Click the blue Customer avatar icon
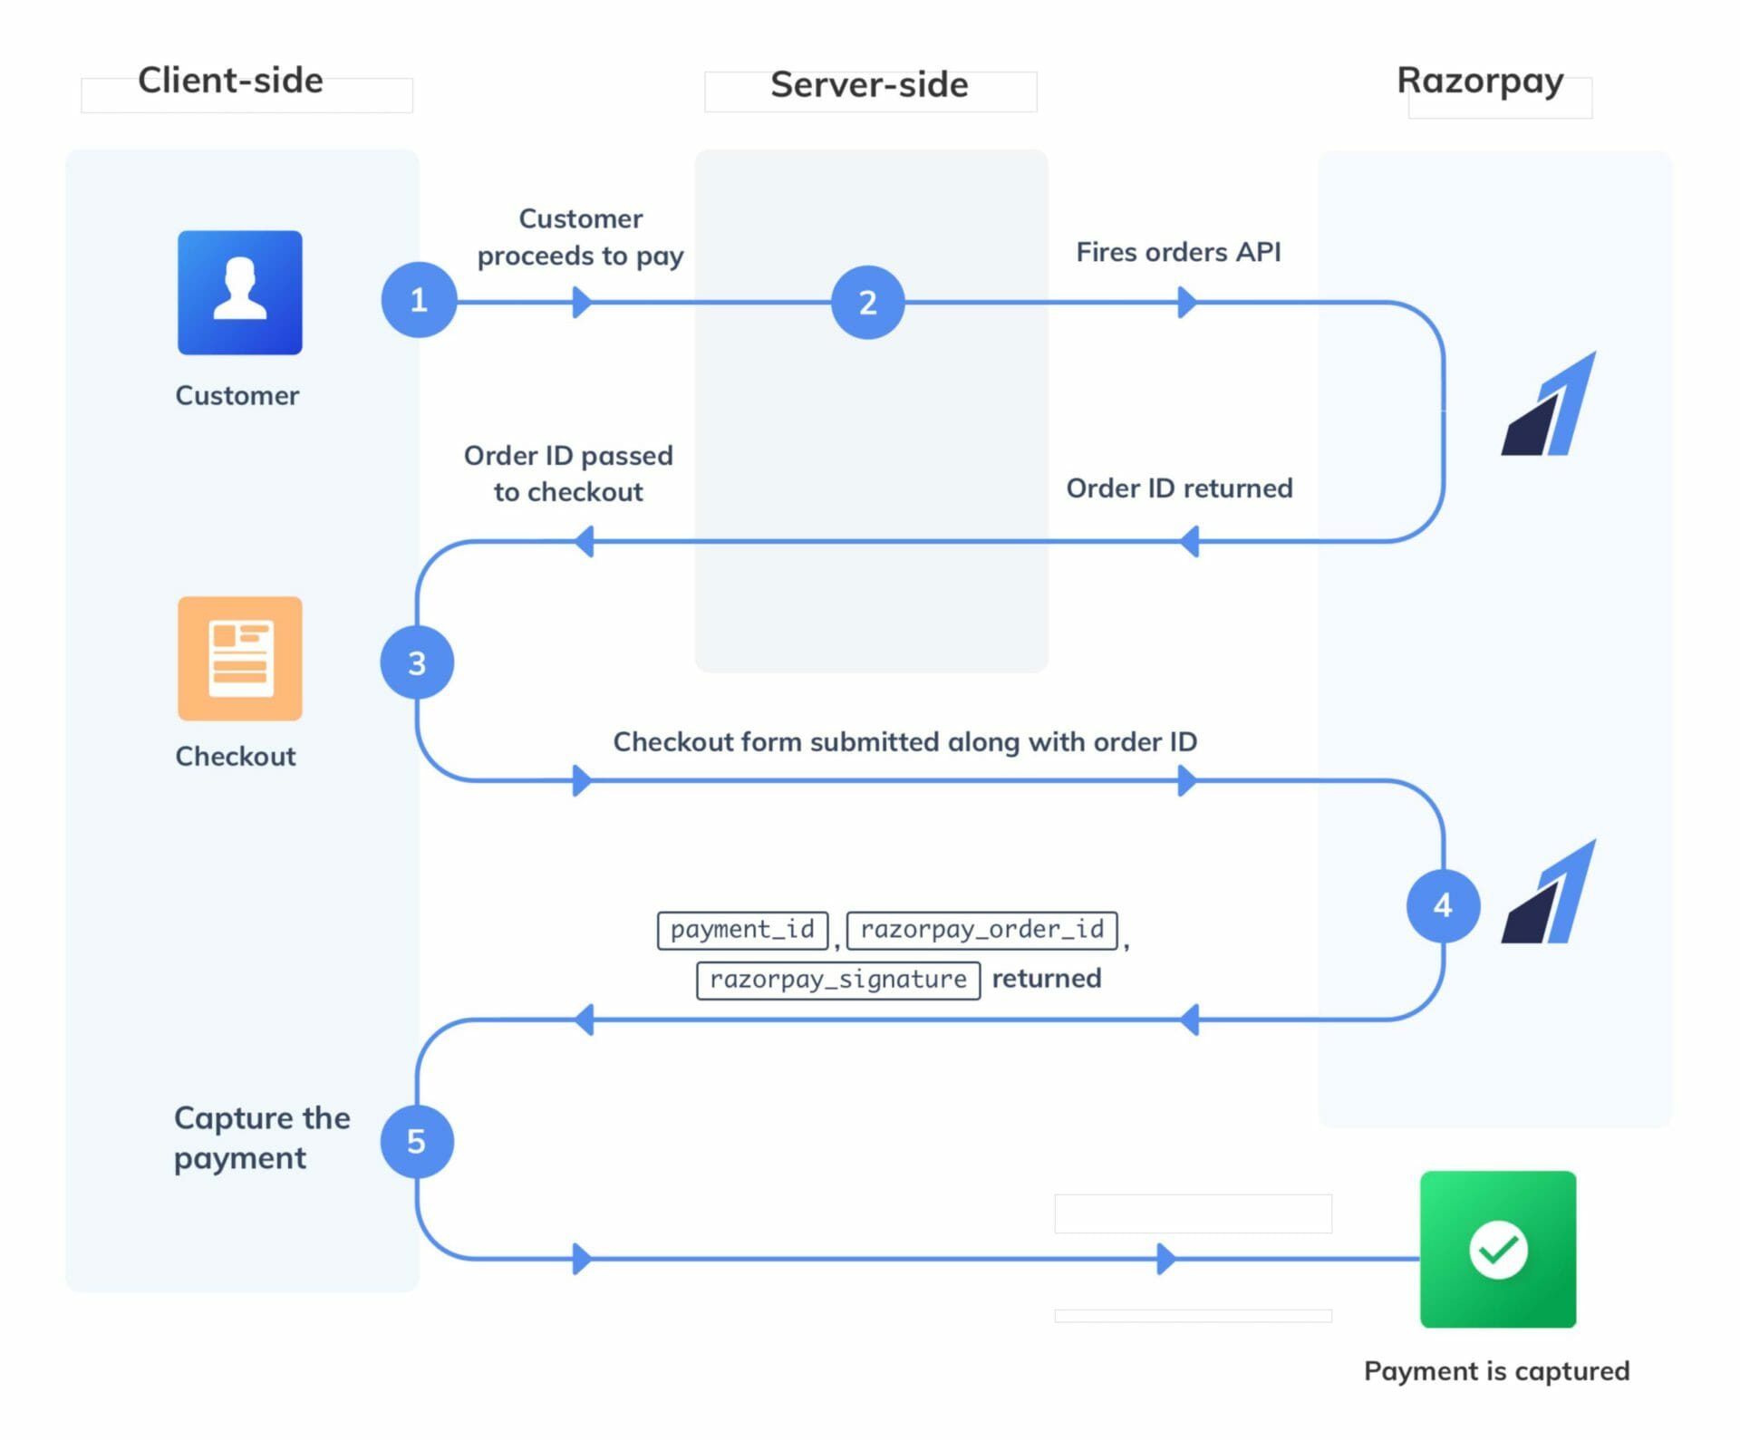Image resolution: width=1740 pixels, height=1440 pixels. click(239, 292)
